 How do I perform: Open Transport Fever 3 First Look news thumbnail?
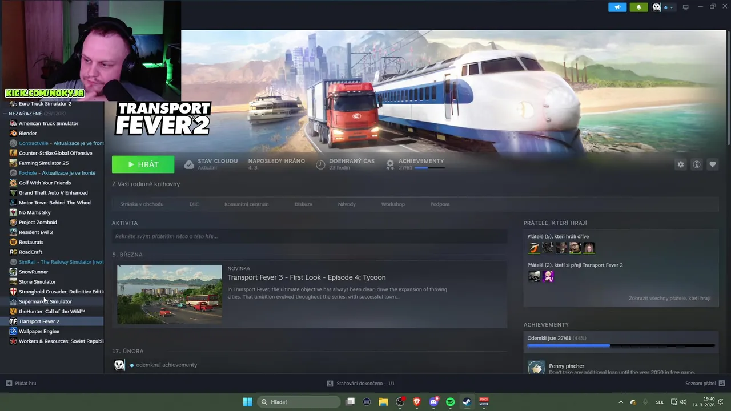click(170, 294)
